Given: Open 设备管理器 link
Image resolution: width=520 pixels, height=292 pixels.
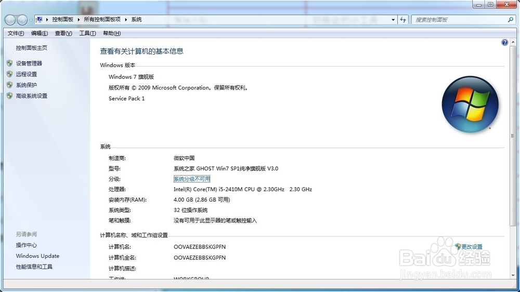Looking at the screenshot, I should pos(29,63).
